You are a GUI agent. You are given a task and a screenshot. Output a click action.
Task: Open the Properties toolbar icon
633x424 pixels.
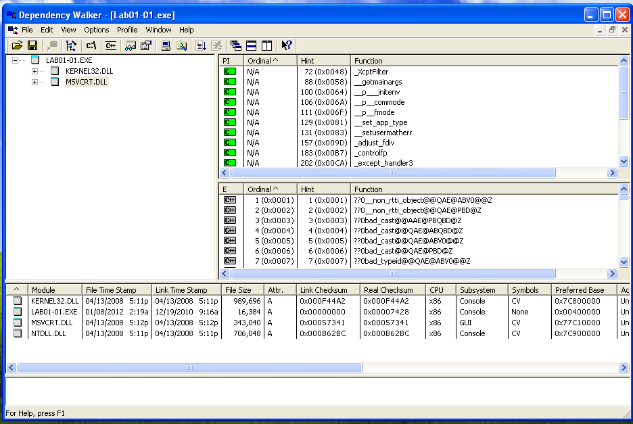coord(145,45)
